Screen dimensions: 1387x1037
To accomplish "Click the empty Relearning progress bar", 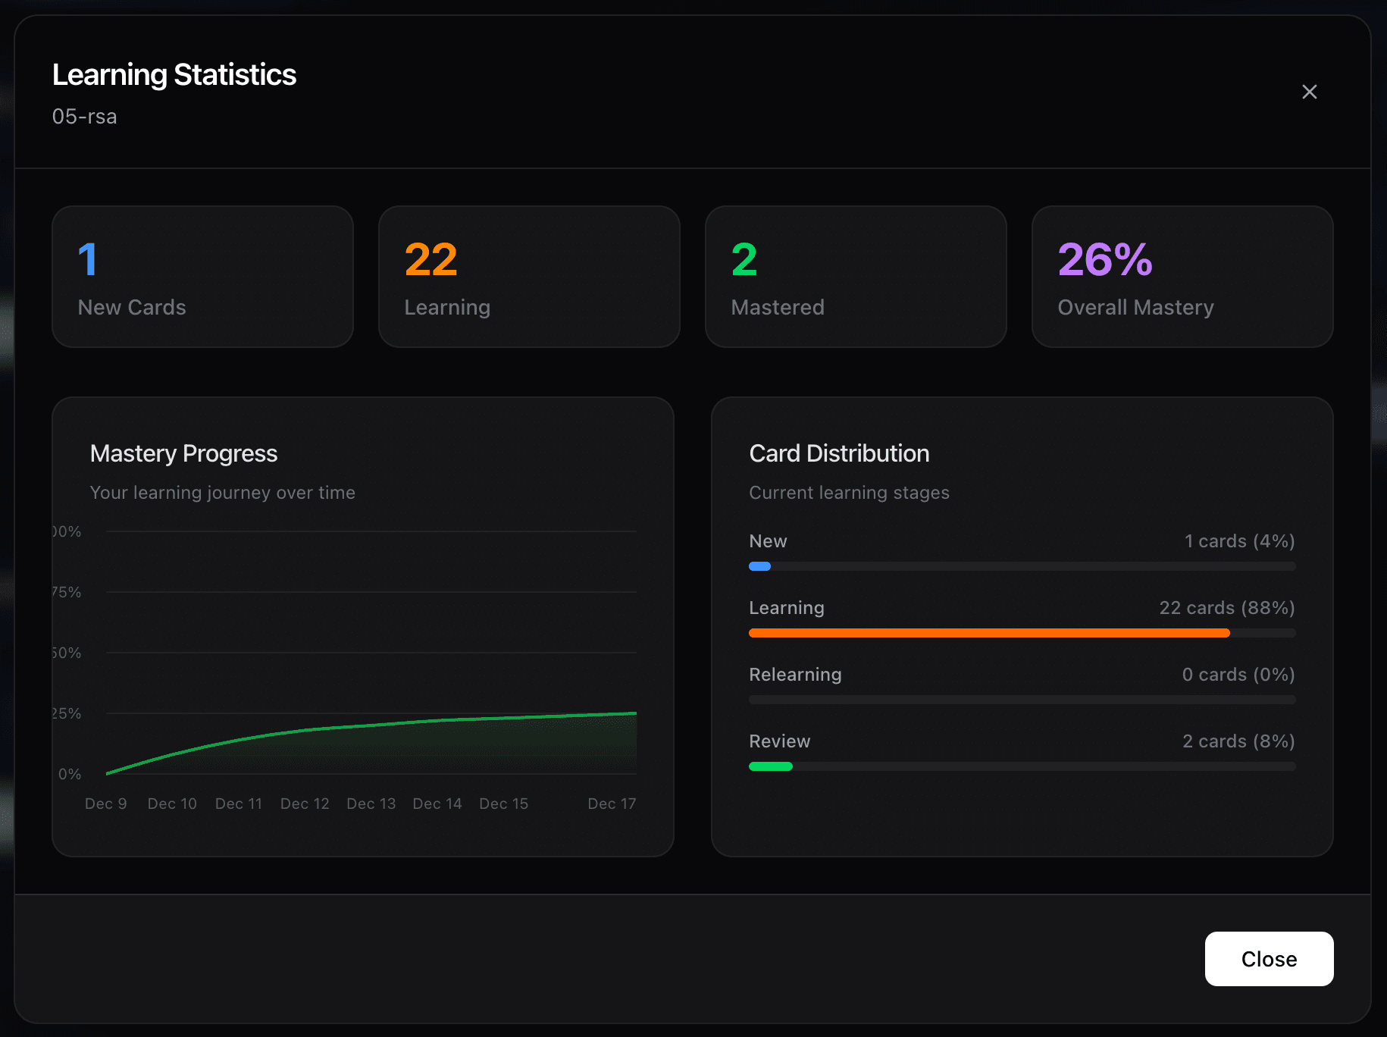I will tap(1022, 700).
